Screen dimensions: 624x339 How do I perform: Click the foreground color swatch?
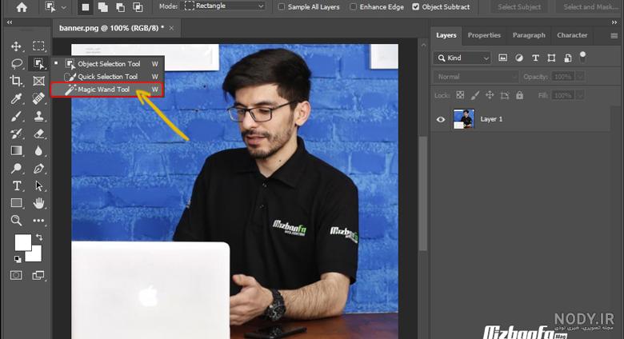tap(22, 242)
